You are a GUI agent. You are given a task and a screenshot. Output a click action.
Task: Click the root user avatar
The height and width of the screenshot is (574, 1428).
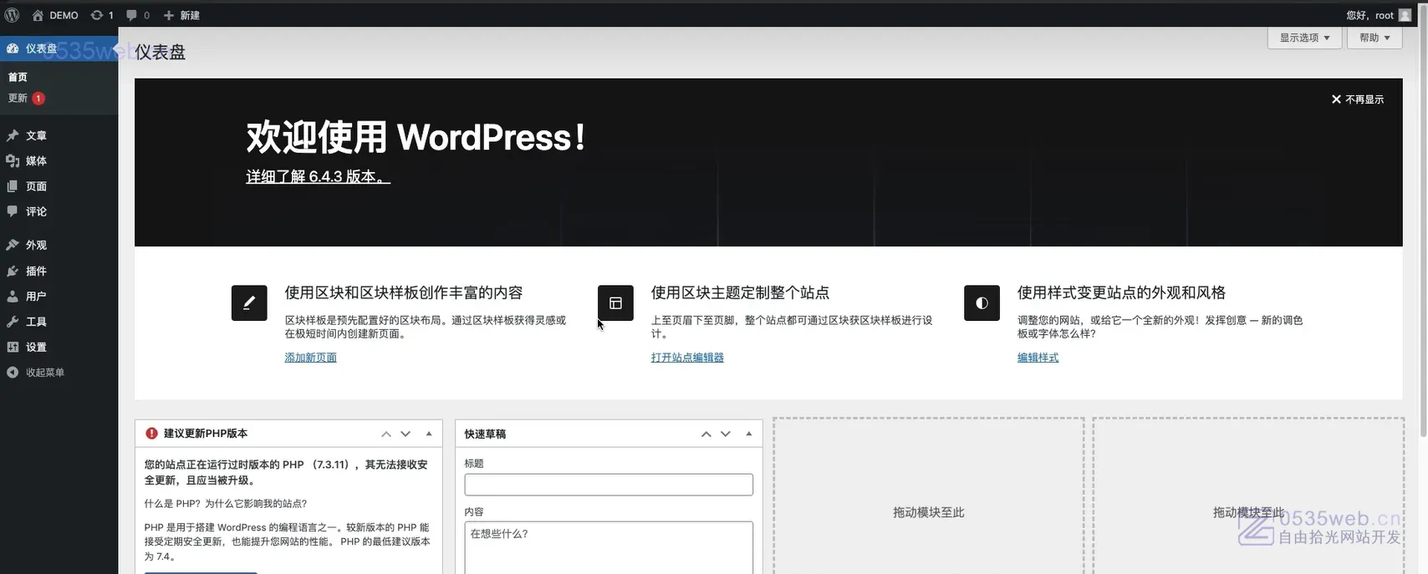(x=1405, y=15)
